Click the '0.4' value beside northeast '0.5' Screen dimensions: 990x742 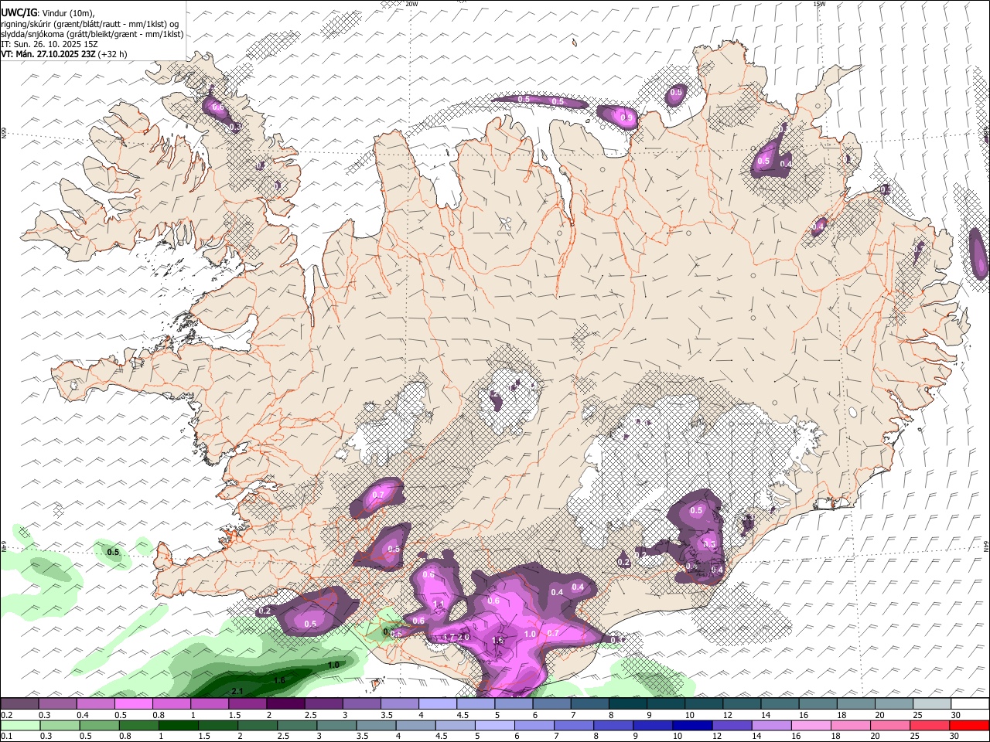(x=786, y=164)
